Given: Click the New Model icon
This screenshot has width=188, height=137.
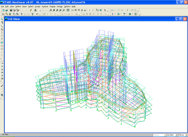Looking at the screenshot, I should [x=3, y=10].
